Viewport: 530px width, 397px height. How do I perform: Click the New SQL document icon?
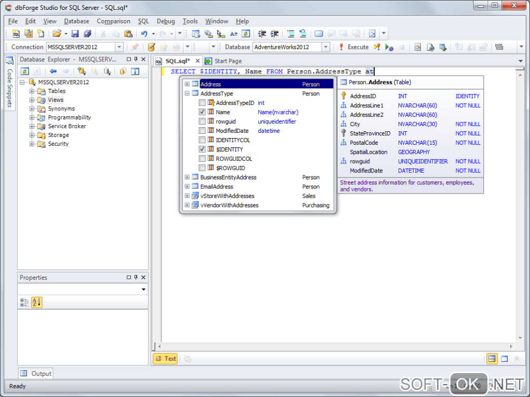tap(16, 34)
